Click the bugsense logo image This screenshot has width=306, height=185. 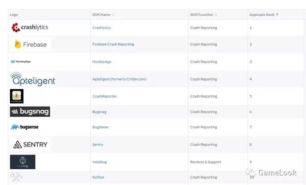click(24, 127)
